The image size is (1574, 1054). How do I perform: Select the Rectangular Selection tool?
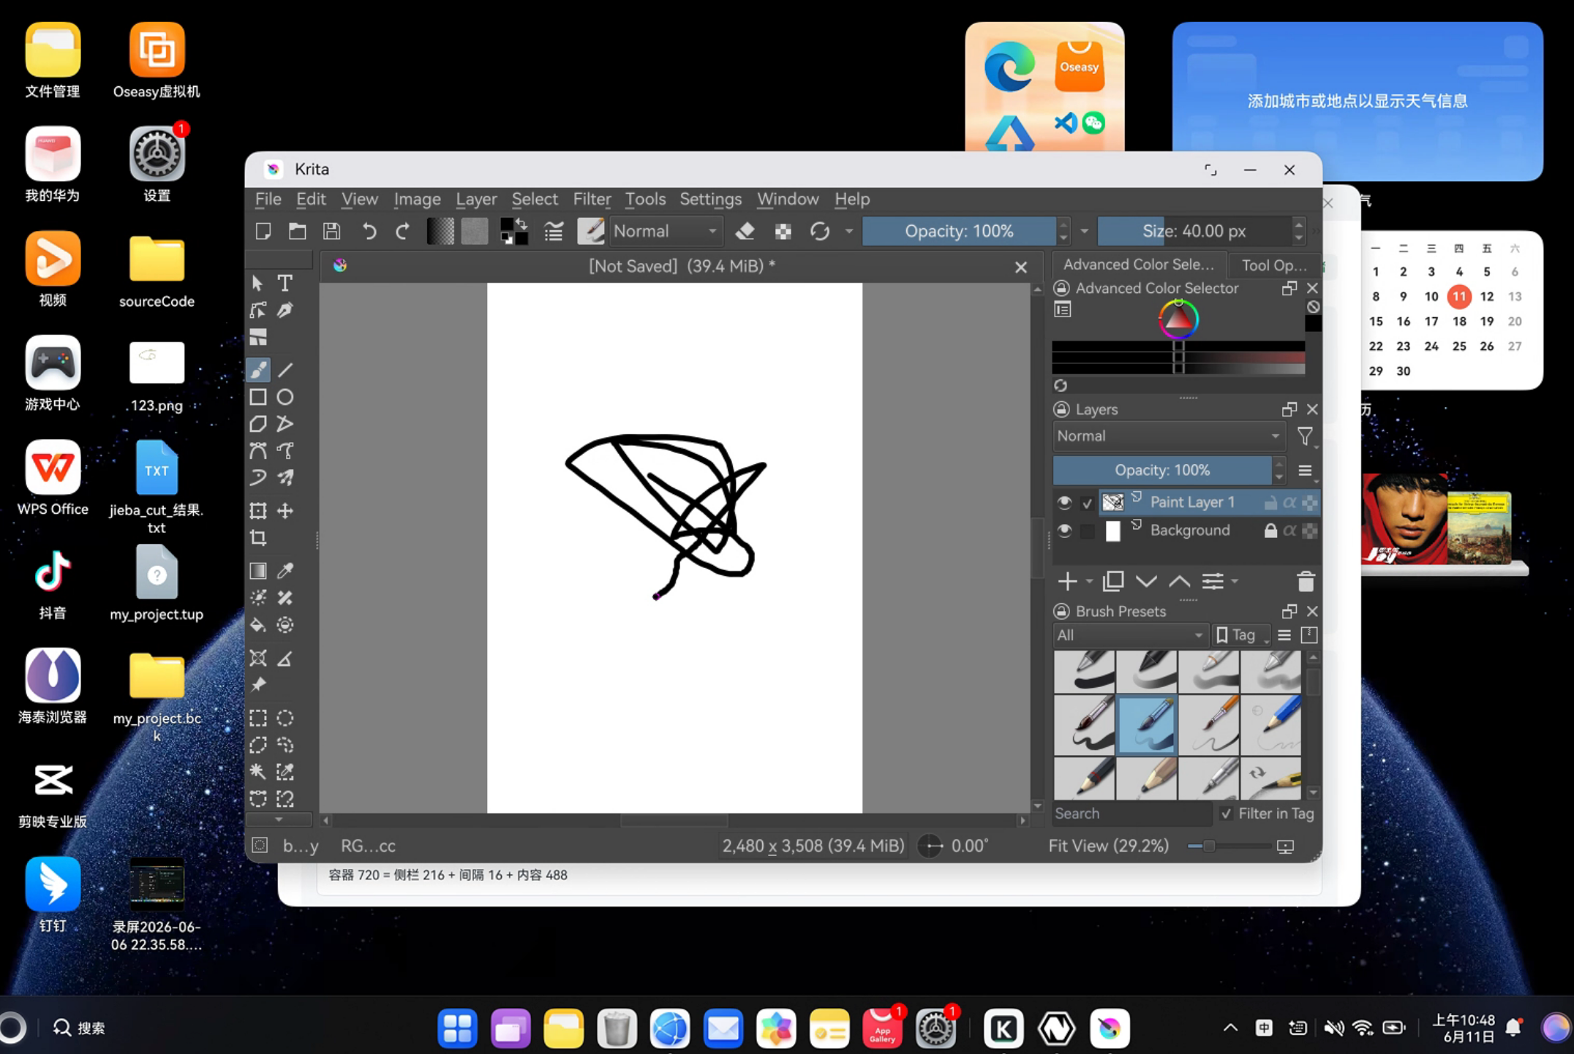(258, 718)
